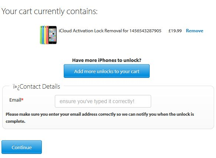Viewport: 216px width, 158px height.
Task: Click the green iPhone in product image
Action: [x=41, y=35]
